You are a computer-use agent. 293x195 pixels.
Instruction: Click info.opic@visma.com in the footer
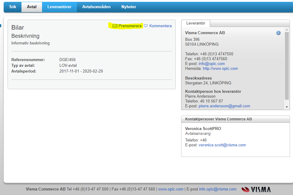pyautogui.click(x=218, y=189)
